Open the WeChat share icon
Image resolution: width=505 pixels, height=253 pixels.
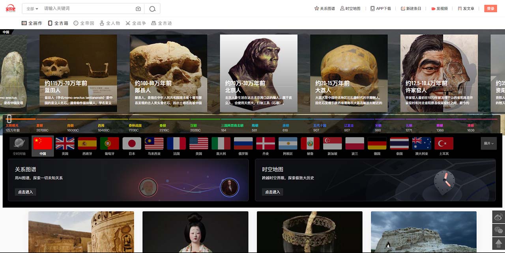coord(499,230)
